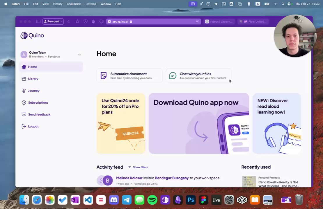Open the Personal profile dropdown in Safari
The image size is (323, 209).
pyautogui.click(x=53, y=21)
